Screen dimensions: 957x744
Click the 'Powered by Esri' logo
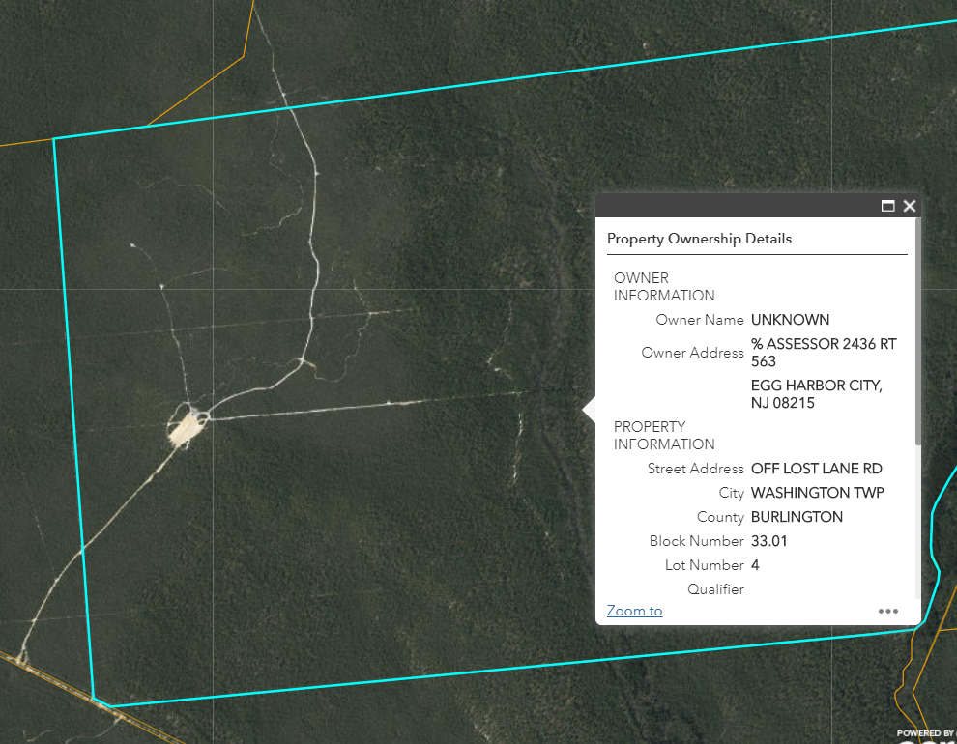[x=928, y=735]
